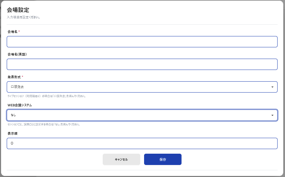Image resolution: width=285 pixels, height=177 pixels.
Task: Select the 表示順 number field
Action: tap(142, 143)
